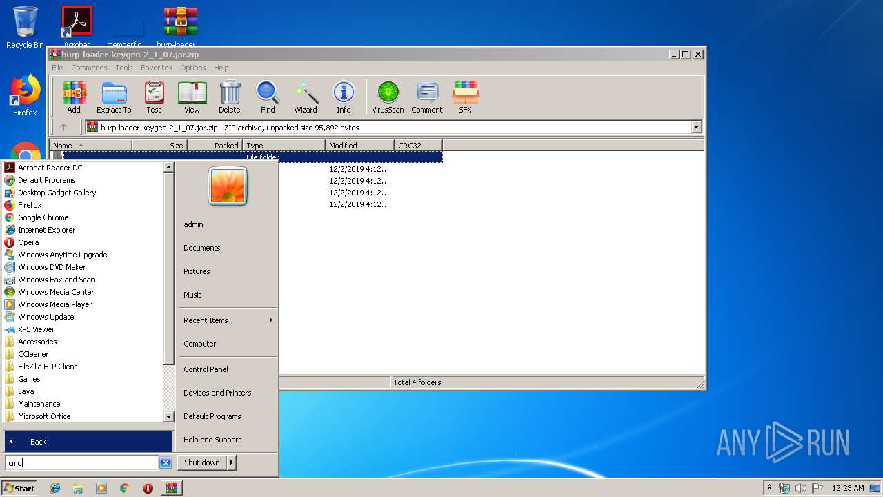The image size is (883, 497).
Task: Open Internet Explorer in Start menu
Action: [x=47, y=230]
